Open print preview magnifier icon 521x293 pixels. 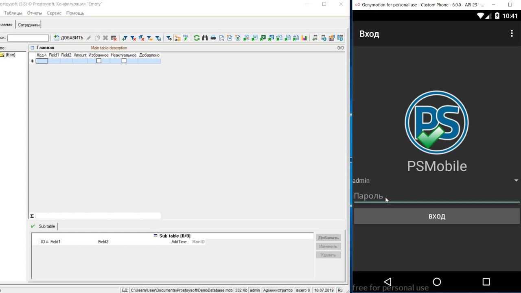coord(221,38)
